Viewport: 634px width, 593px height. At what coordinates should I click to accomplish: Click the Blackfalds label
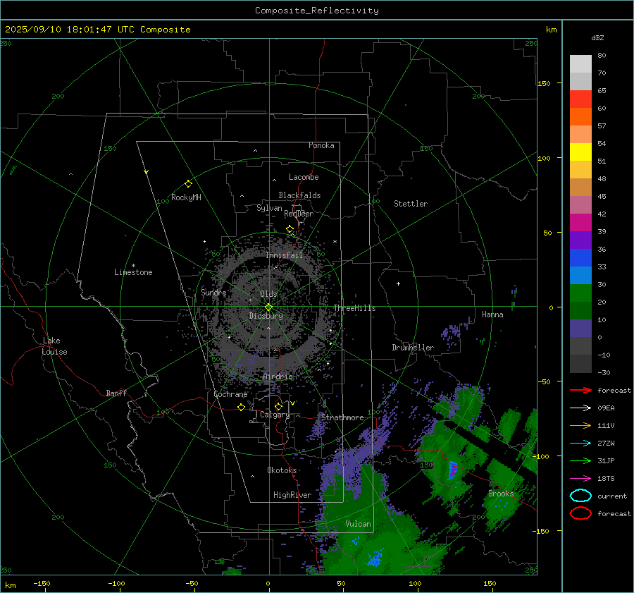pos(299,195)
